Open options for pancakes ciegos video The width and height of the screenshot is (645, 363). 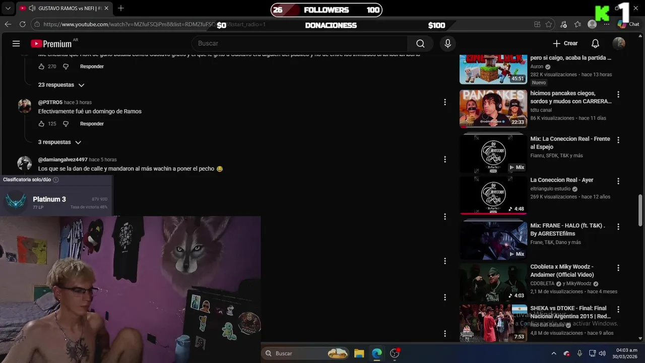point(618,94)
